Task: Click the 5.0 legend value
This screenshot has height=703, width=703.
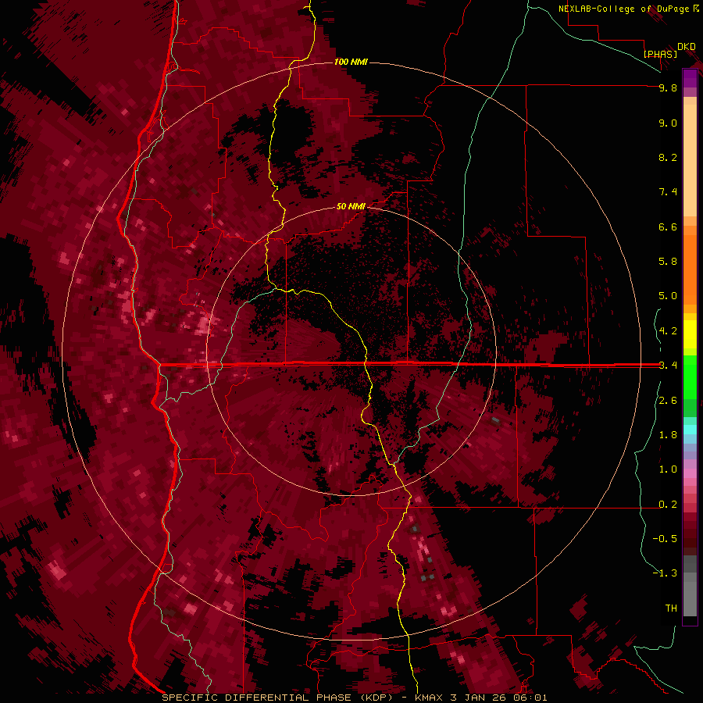Action: tap(668, 296)
